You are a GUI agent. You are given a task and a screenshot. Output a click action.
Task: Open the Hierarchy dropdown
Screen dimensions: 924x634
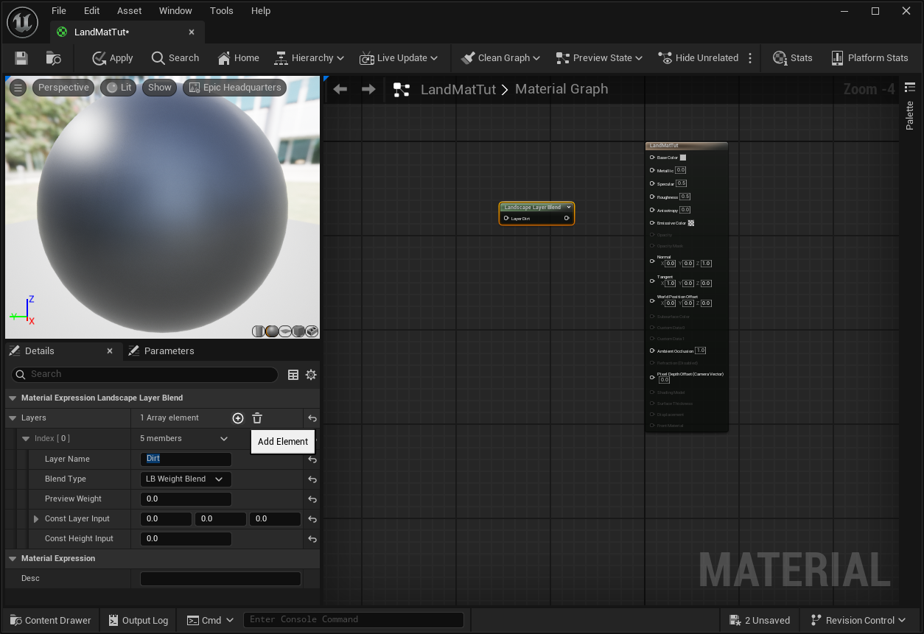309,58
